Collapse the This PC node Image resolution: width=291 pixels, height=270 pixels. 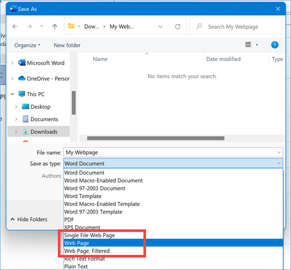point(13,94)
